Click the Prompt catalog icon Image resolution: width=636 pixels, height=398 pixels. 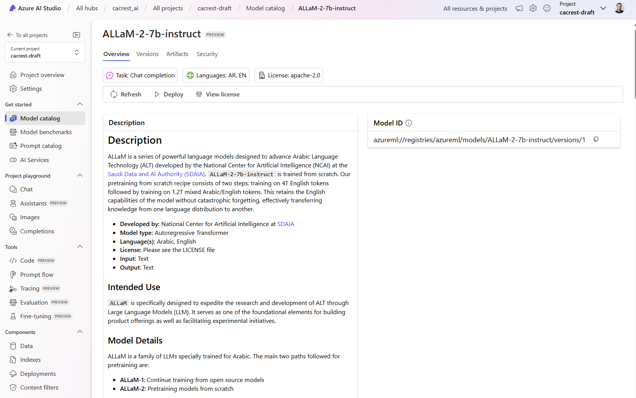pyautogui.click(x=13, y=146)
